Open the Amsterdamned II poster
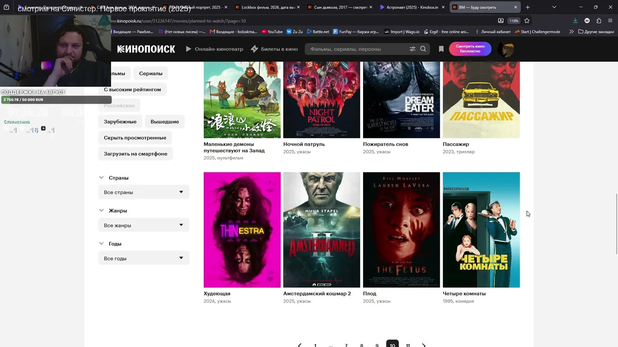The height and width of the screenshot is (347, 618). [x=322, y=230]
